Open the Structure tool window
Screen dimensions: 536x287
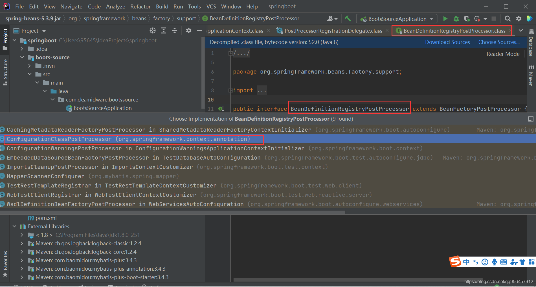point(5,72)
